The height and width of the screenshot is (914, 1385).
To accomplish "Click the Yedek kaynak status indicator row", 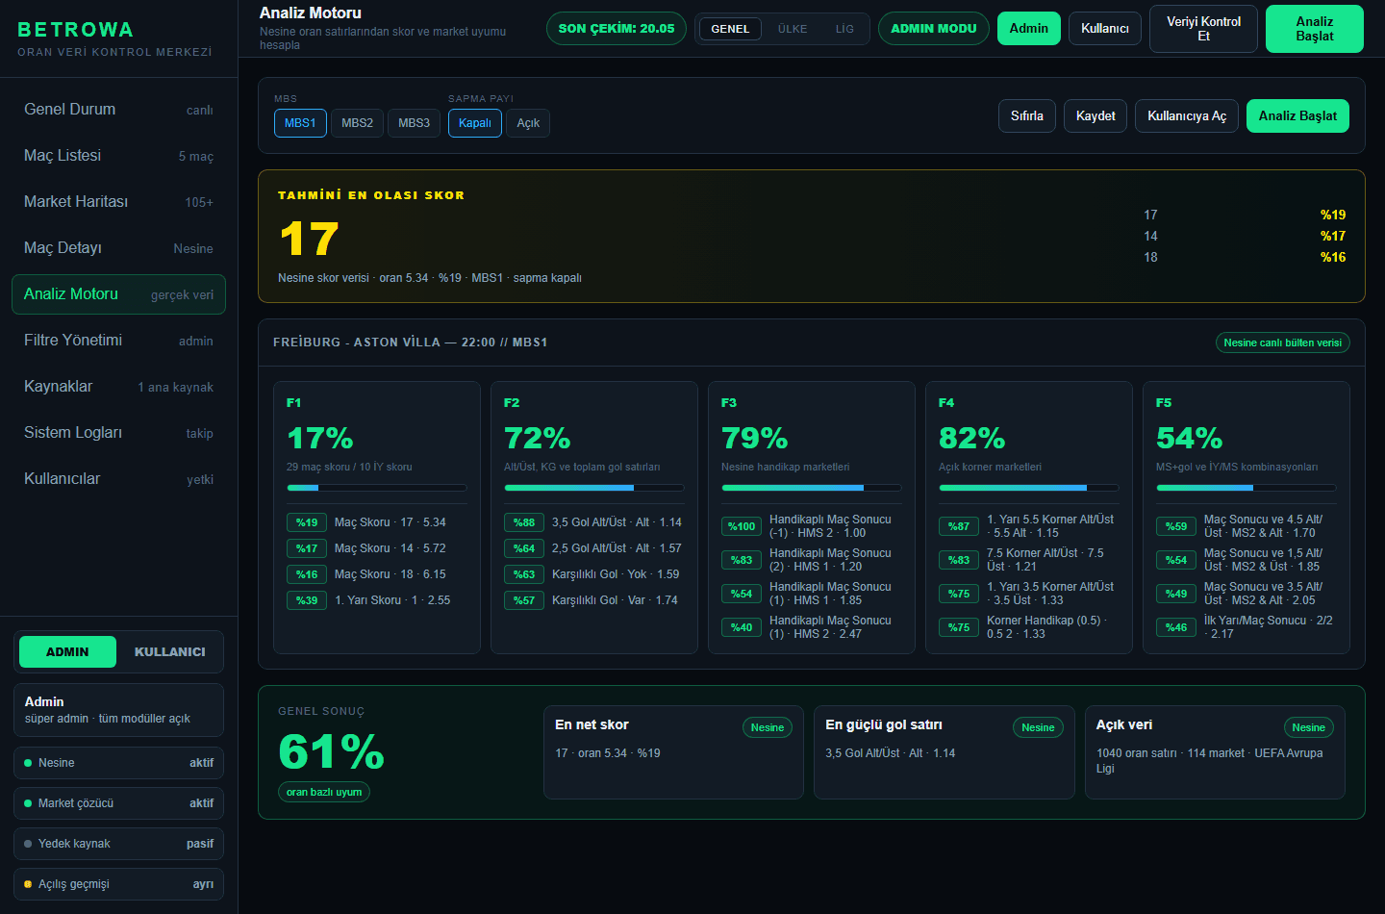I will (118, 844).
